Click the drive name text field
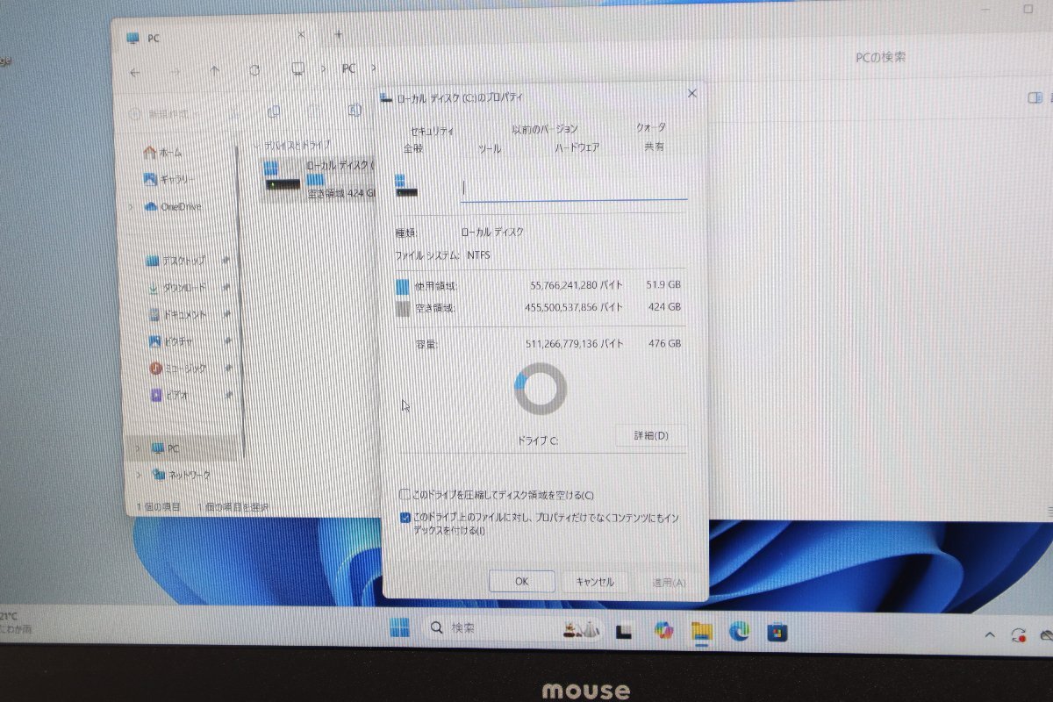Viewport: 1053px width, 702px height. pos(573,187)
